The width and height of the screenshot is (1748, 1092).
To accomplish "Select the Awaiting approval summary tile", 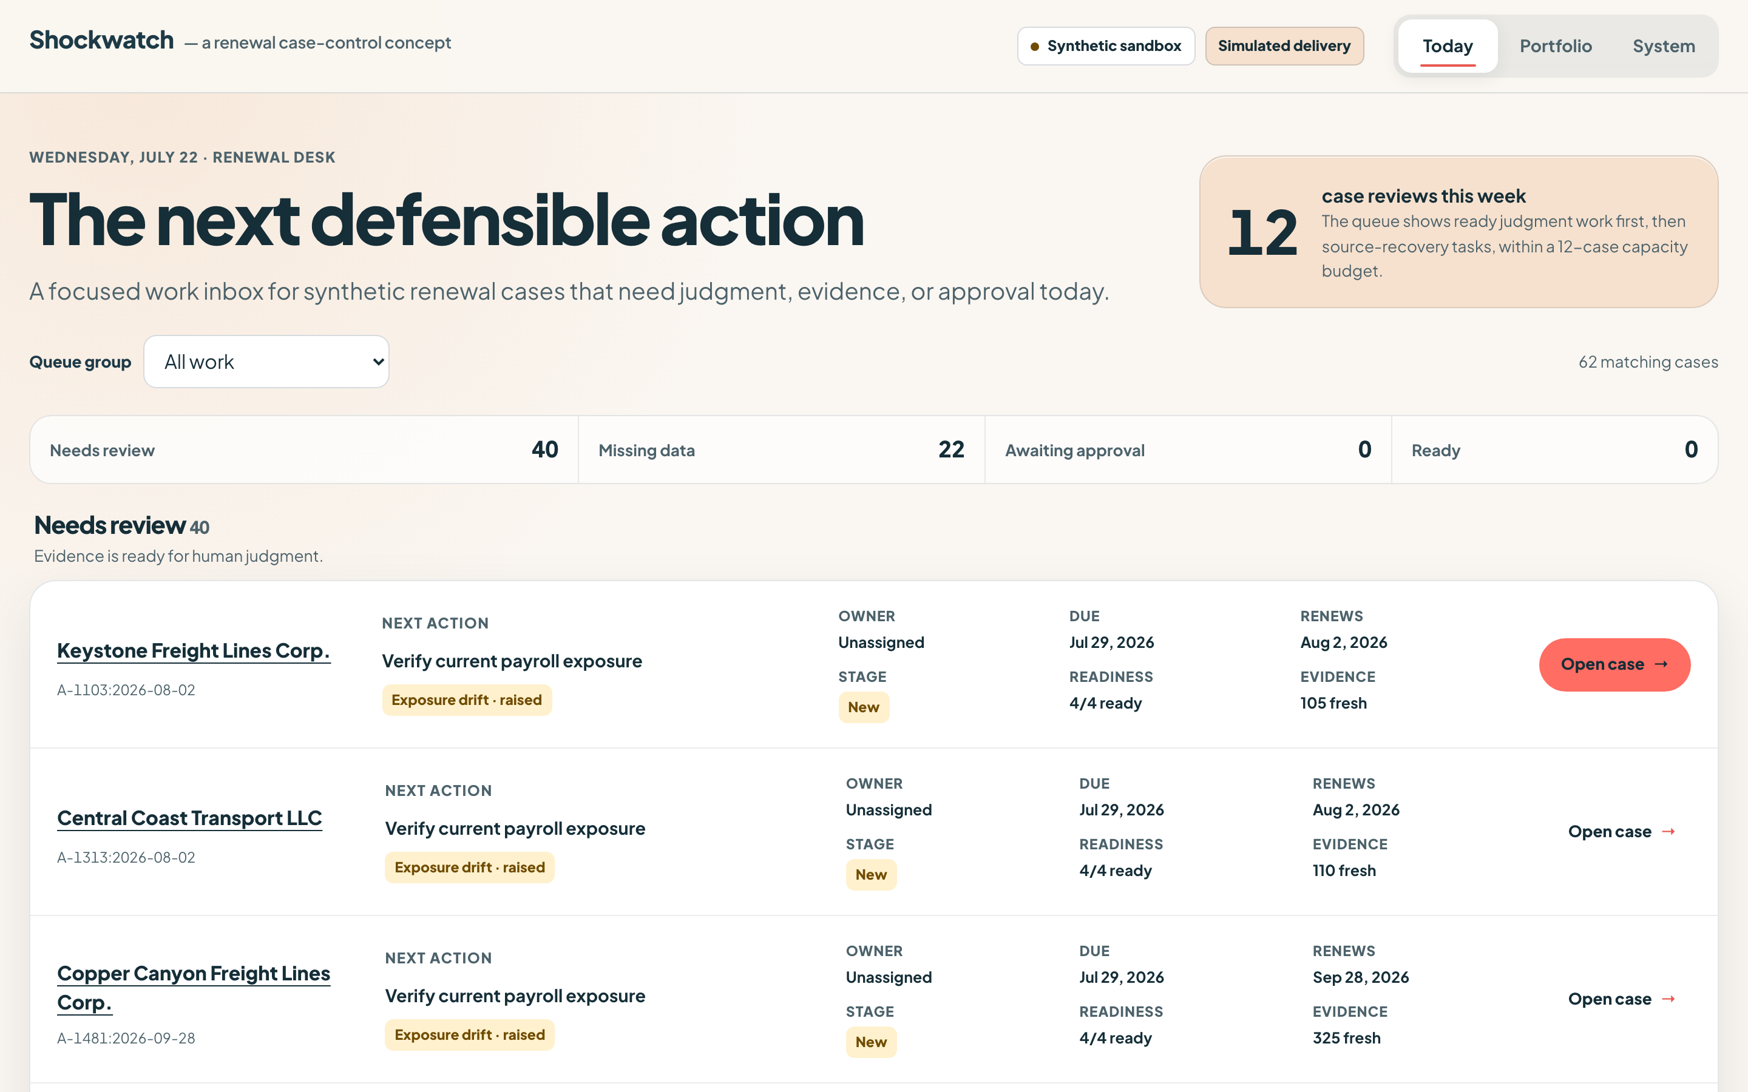I will point(1188,450).
